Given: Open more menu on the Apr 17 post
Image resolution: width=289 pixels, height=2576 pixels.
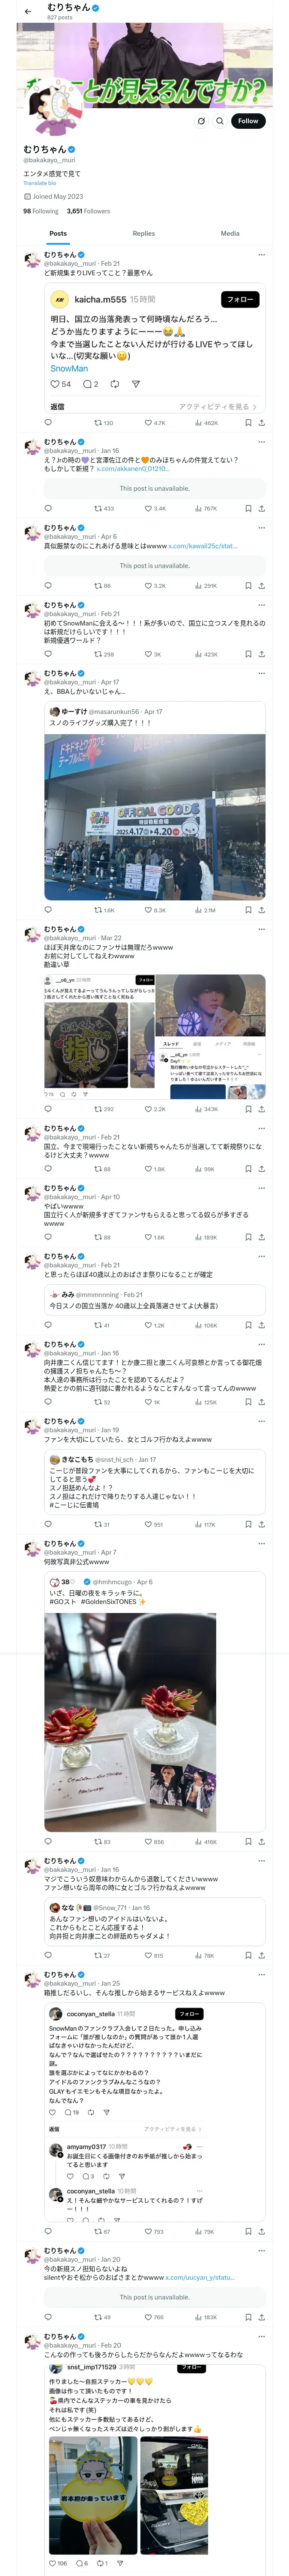Looking at the screenshot, I should [x=262, y=673].
